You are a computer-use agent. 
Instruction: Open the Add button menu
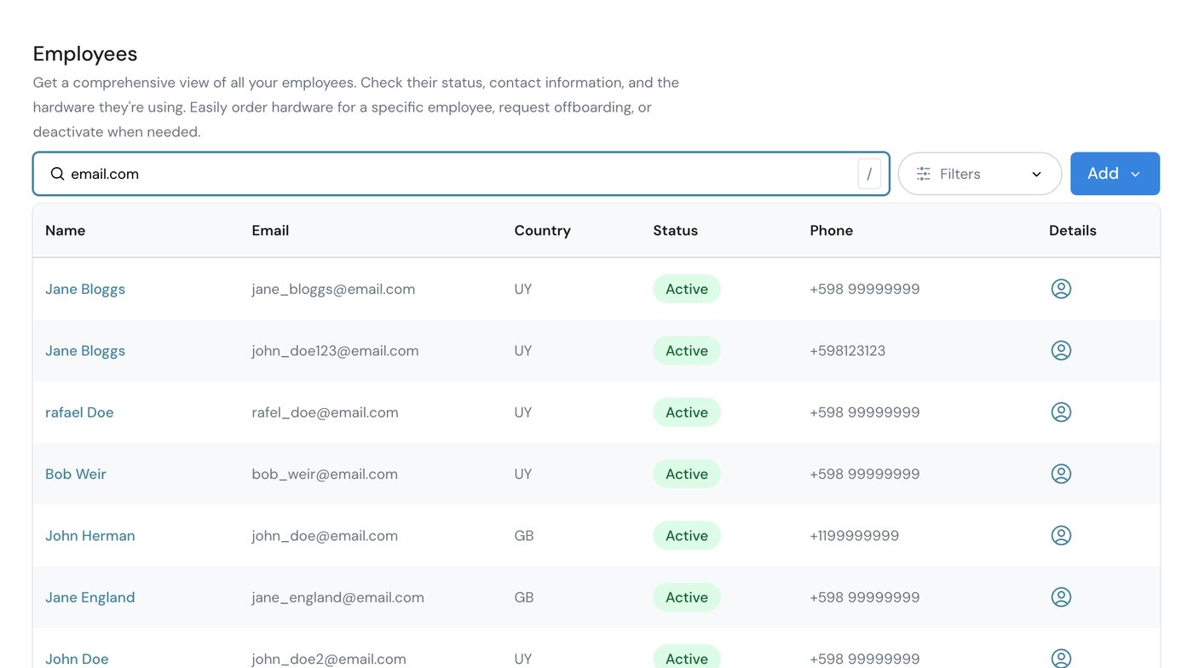tap(1115, 174)
